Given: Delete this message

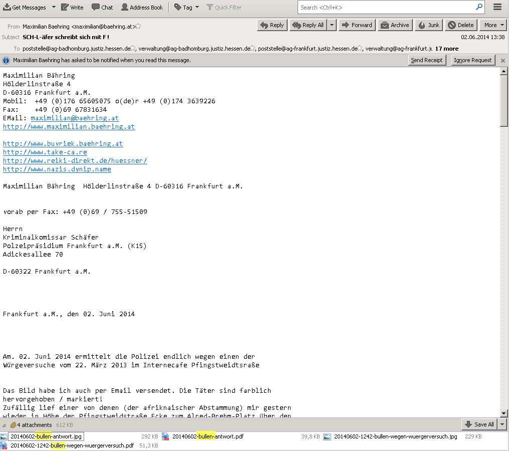Looking at the screenshot, I should 460,25.
